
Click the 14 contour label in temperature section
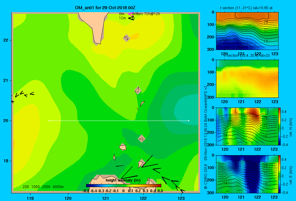224,40
